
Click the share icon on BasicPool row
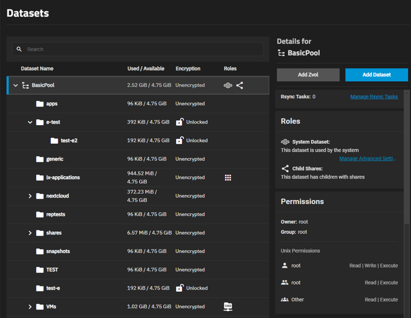(240, 86)
